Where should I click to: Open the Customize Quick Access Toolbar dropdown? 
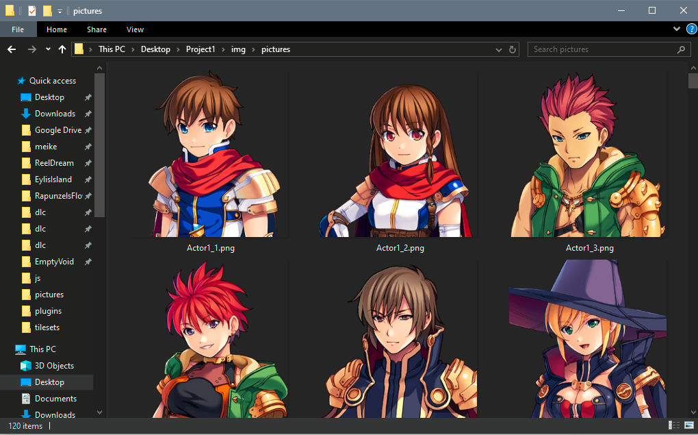[60, 11]
